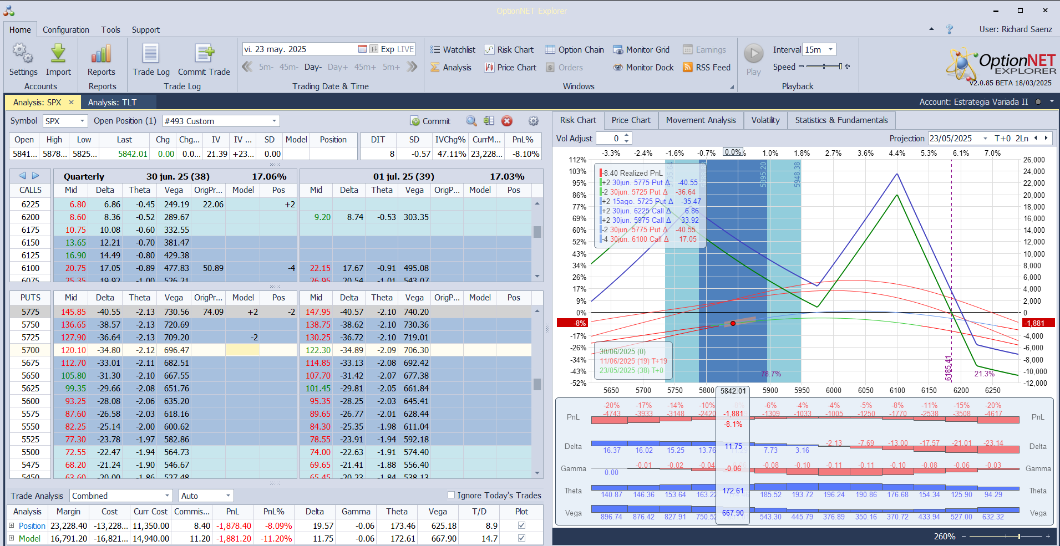Step projection date backward with left arrow
The width and height of the screenshot is (1060, 546).
pyautogui.click(x=1036, y=138)
